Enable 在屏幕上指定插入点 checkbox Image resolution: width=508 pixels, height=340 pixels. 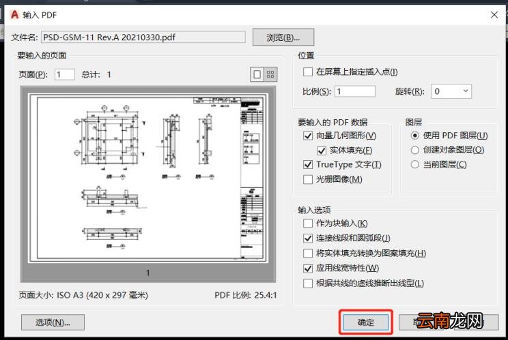[x=307, y=72]
